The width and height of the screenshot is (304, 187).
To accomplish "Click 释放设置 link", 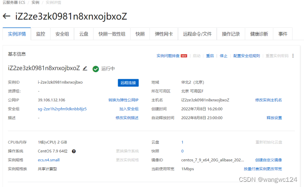I will point(274,118).
